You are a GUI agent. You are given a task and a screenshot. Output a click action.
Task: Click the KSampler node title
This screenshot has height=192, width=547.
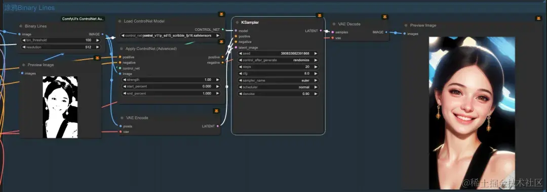pos(250,22)
